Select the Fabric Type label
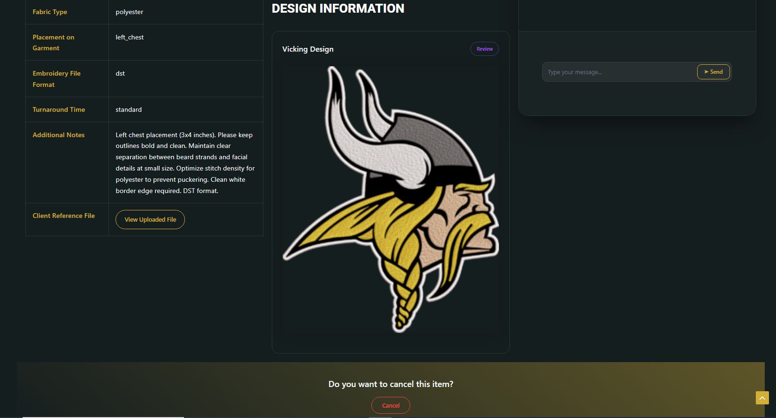This screenshot has height=418, width=776. pos(50,12)
